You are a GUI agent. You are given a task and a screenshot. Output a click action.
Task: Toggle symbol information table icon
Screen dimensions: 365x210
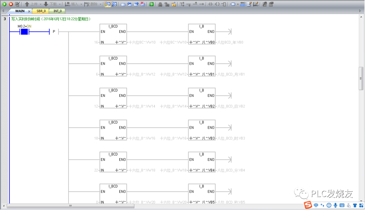coord(243,4)
